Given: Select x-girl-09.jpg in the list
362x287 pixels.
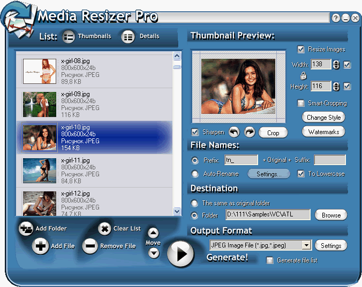Looking at the screenshot, I should (x=94, y=104).
